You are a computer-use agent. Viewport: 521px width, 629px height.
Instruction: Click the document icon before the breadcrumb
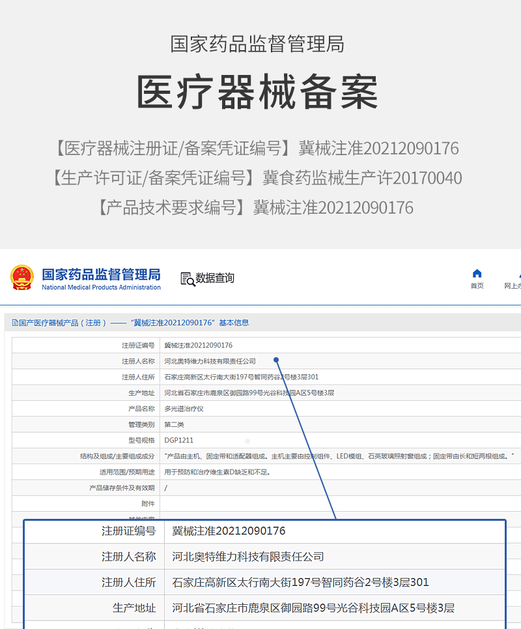point(15,323)
